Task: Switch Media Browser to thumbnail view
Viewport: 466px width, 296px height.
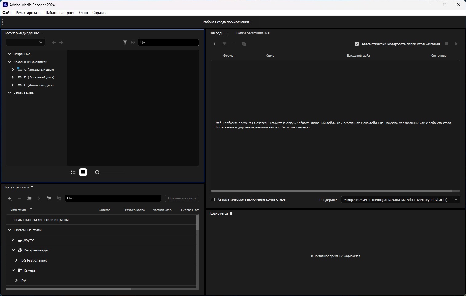Action: pyautogui.click(x=83, y=172)
